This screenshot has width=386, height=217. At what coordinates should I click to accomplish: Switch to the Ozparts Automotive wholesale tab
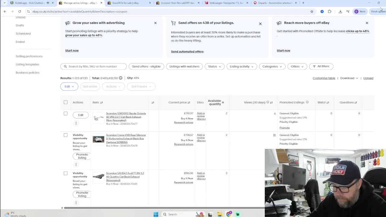pyautogui.click(x=275, y=3)
